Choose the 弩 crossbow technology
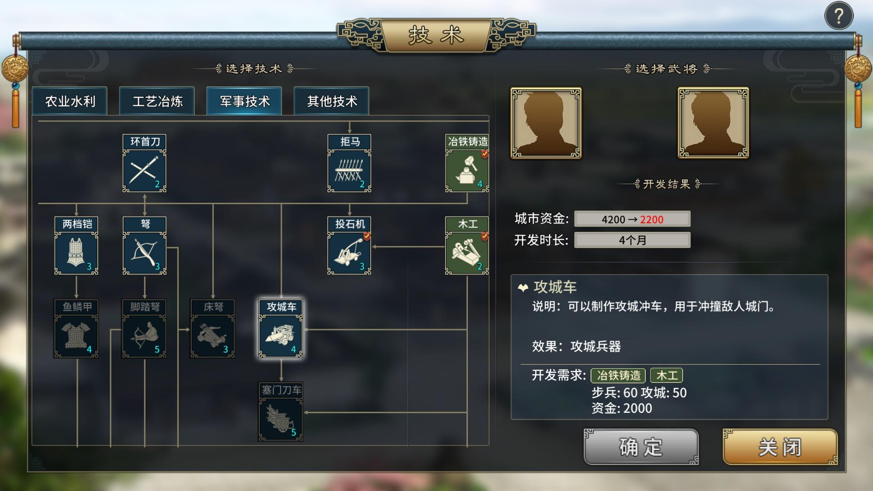 point(145,245)
